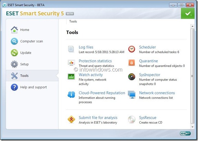This screenshot has width=198, height=141.
Task: Click 'Number of quarantined objects: 0' text
Action: [x=162, y=66]
